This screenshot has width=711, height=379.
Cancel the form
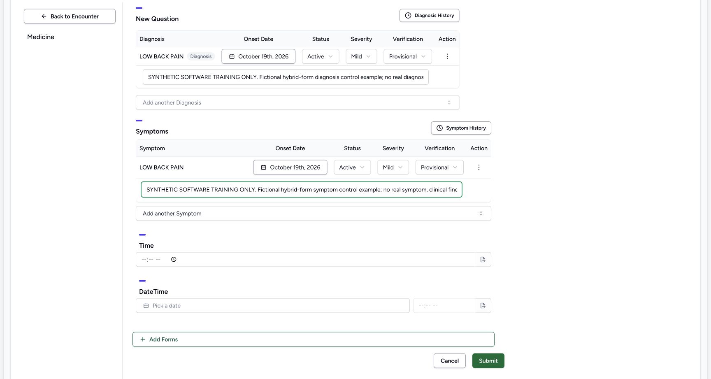[x=450, y=361]
